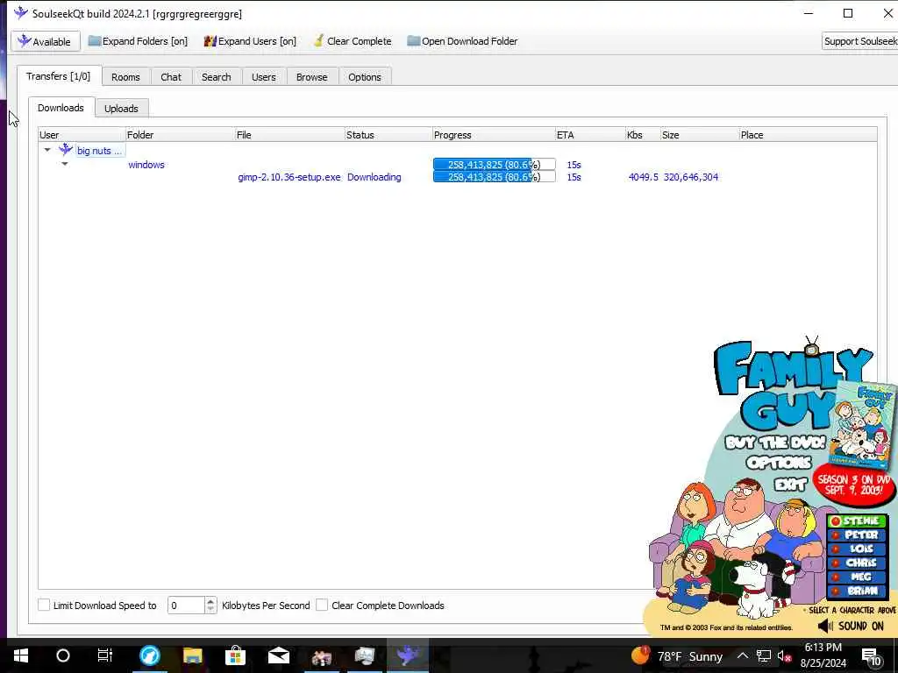Open the Users tab
Screen dimensions: 898x673
click(x=263, y=77)
